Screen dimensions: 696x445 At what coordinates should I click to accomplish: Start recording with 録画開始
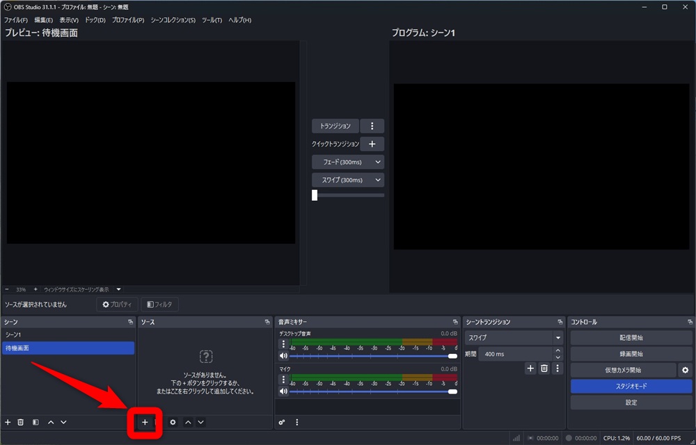pyautogui.click(x=631, y=354)
